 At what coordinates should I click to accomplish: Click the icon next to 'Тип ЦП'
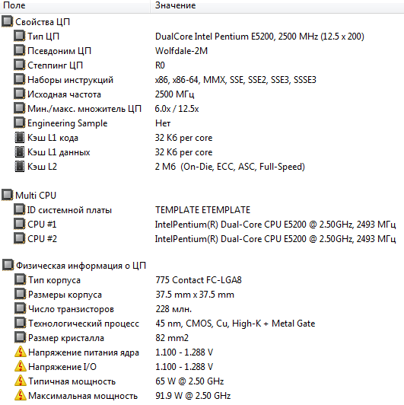pos(19,36)
